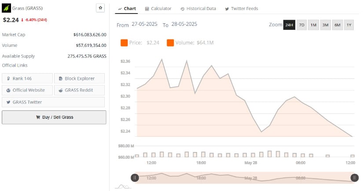Select the 1Y zoom range

pos(349,25)
